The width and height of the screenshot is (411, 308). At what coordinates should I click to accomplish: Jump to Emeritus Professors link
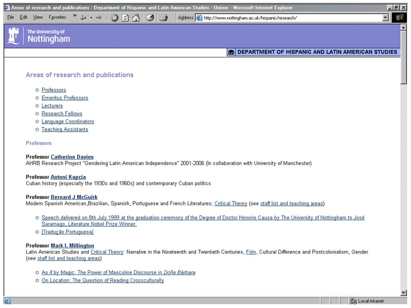65,98
